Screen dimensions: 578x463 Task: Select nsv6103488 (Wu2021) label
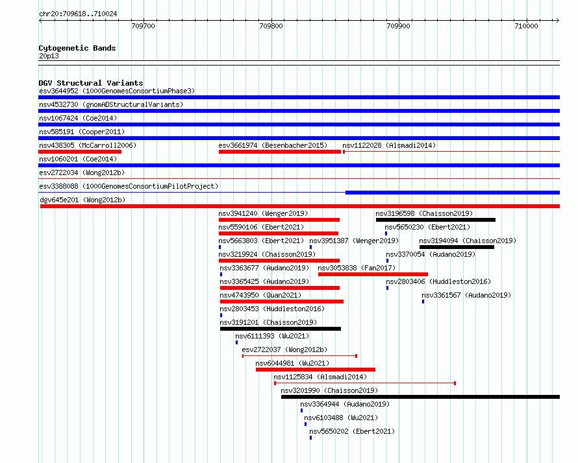(x=340, y=418)
